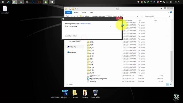Switch to details view layout

168,84
